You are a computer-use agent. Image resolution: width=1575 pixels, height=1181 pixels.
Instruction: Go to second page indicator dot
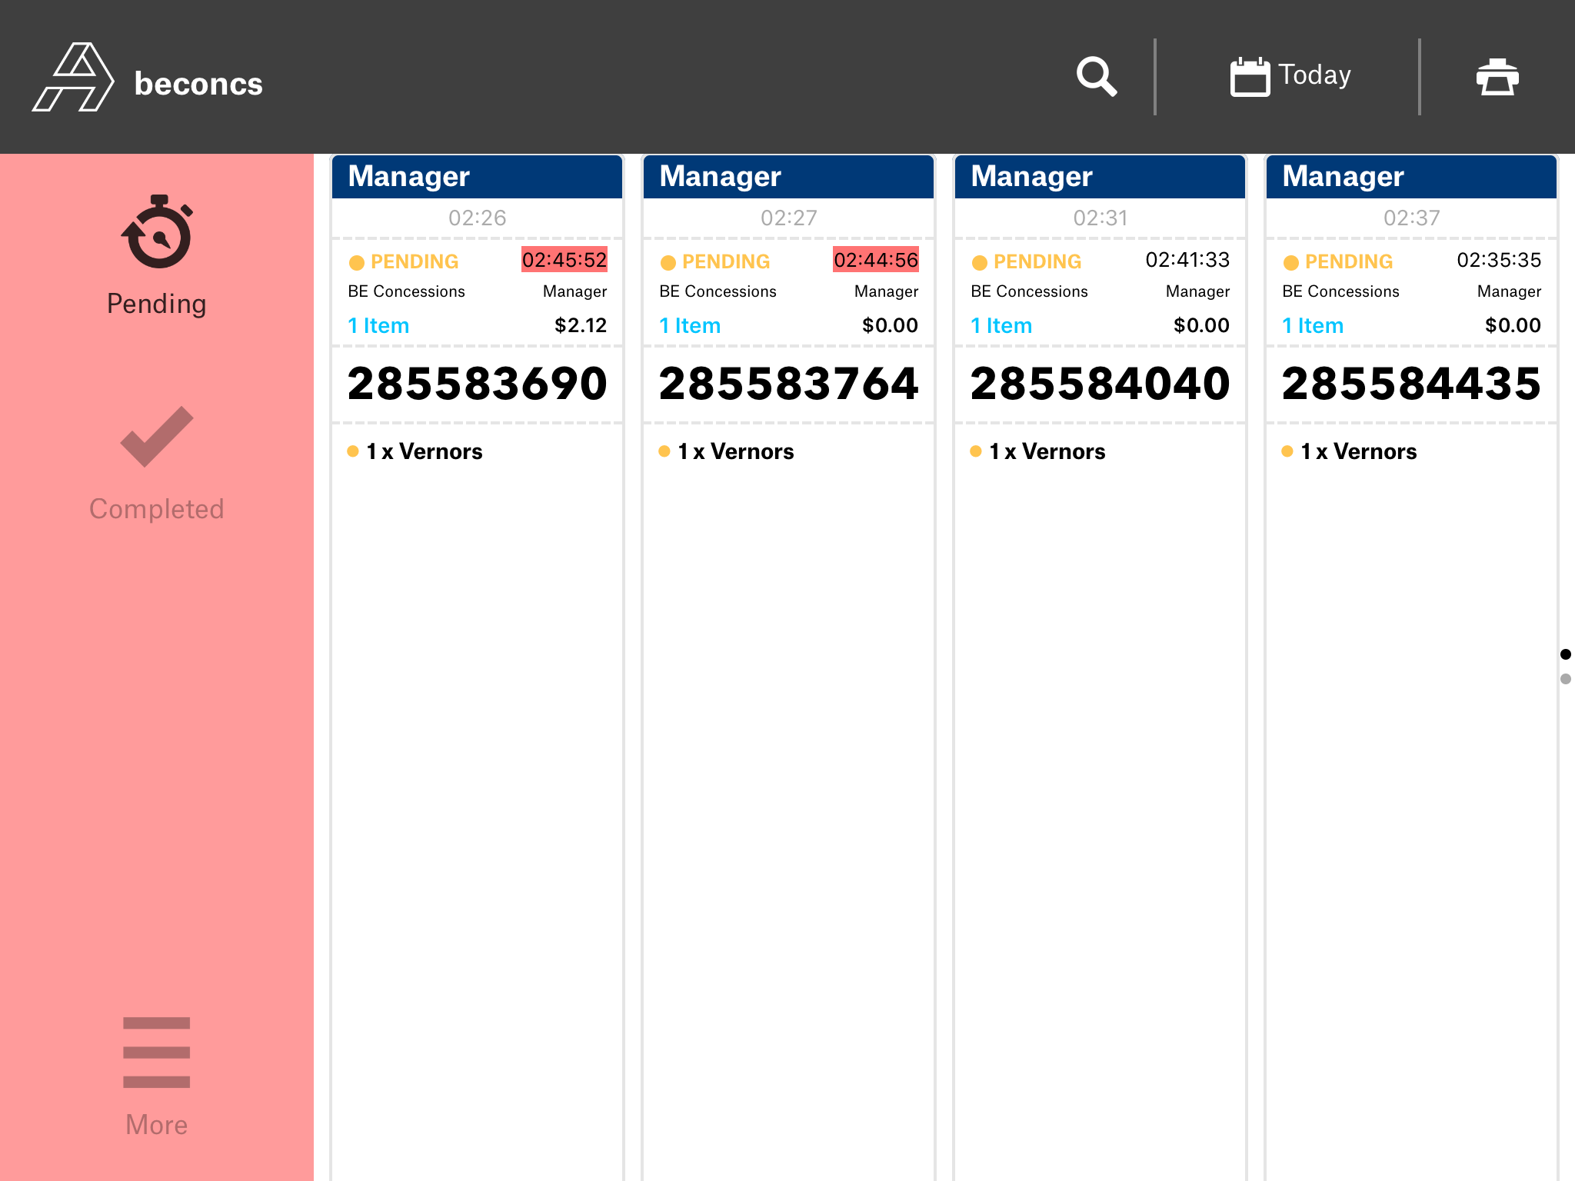1565,679
